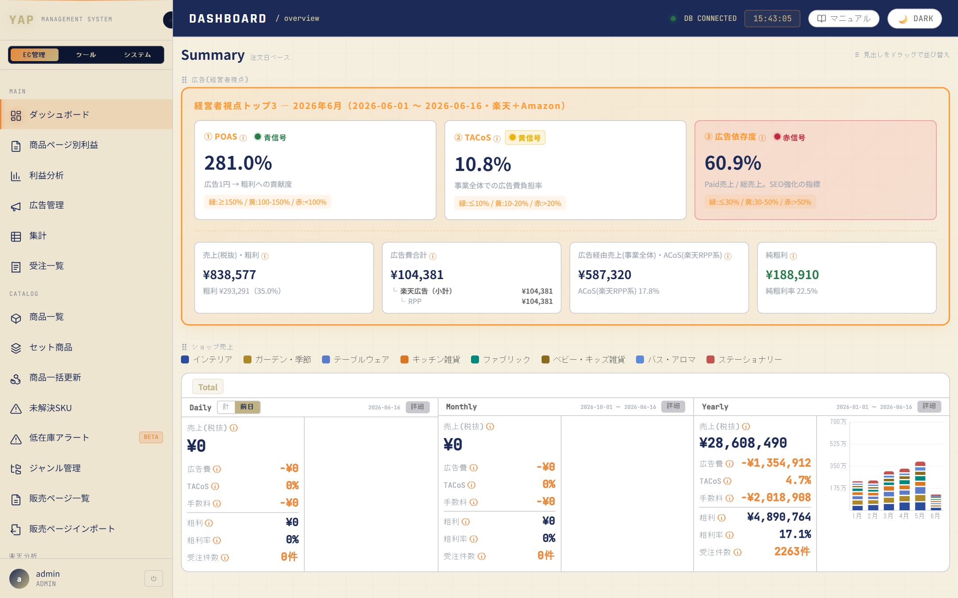
Task: Open 利益分析 chart icon
Action: [x=16, y=176]
